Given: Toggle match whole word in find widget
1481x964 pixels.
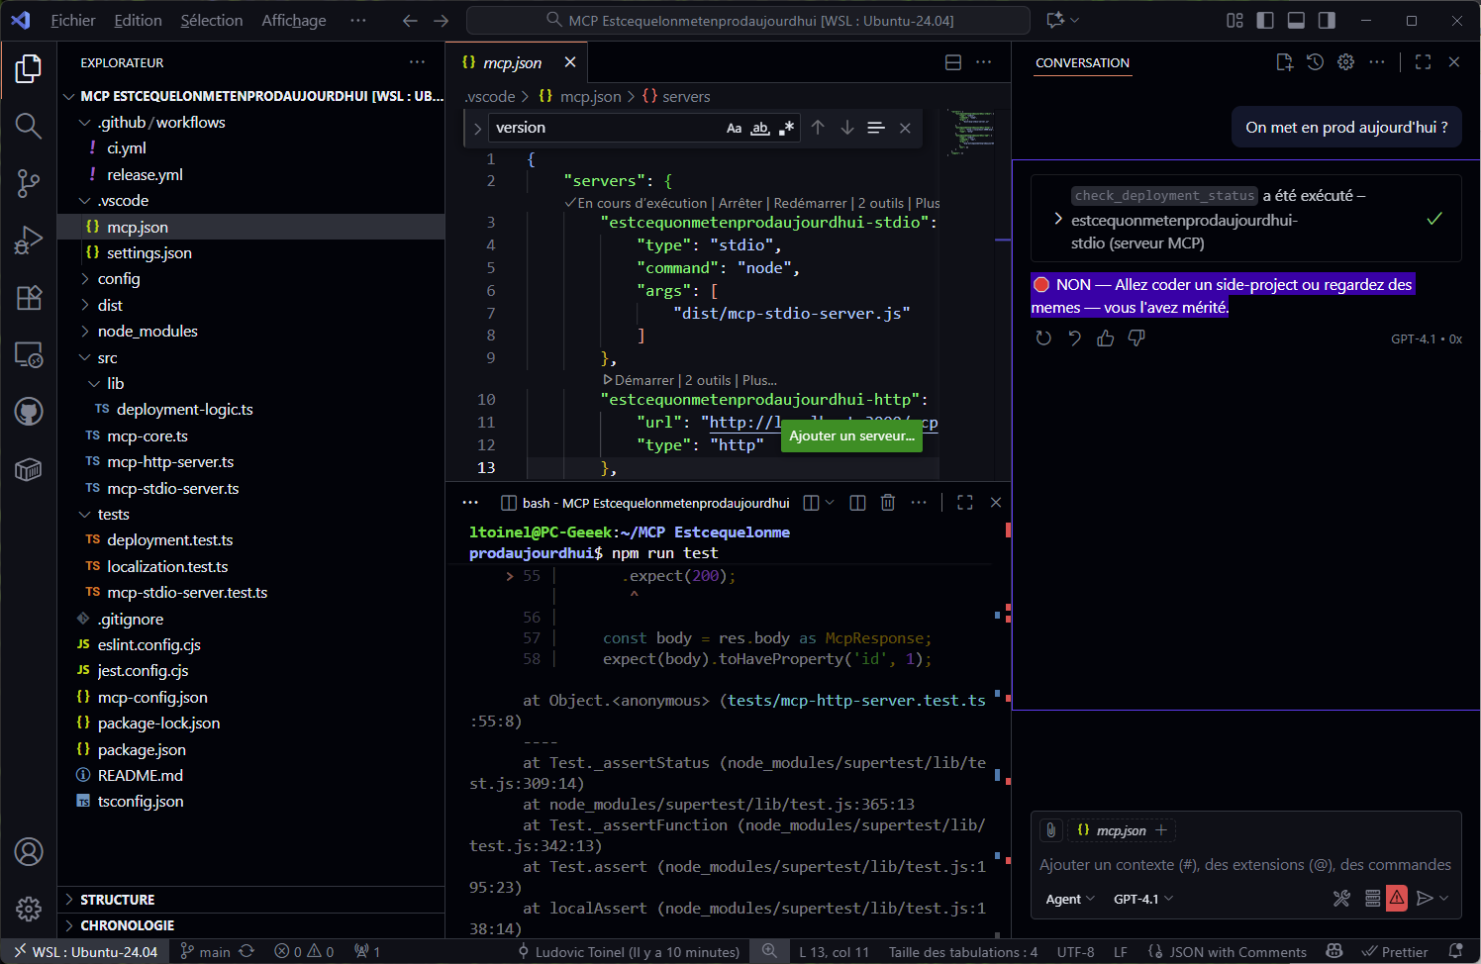Looking at the screenshot, I should (760, 128).
